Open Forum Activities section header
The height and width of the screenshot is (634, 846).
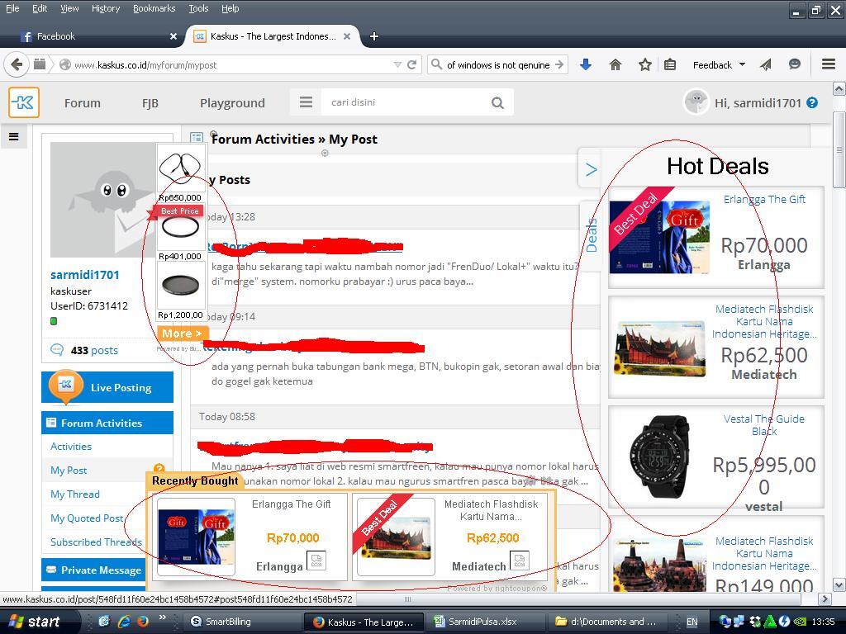point(107,423)
